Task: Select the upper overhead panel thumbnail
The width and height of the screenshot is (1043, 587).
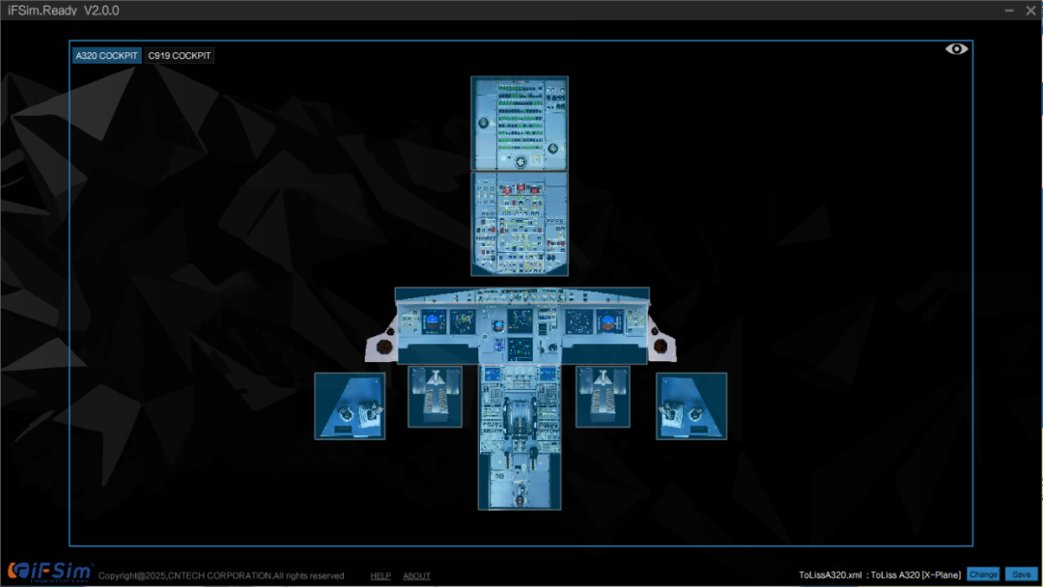Action: point(520,123)
